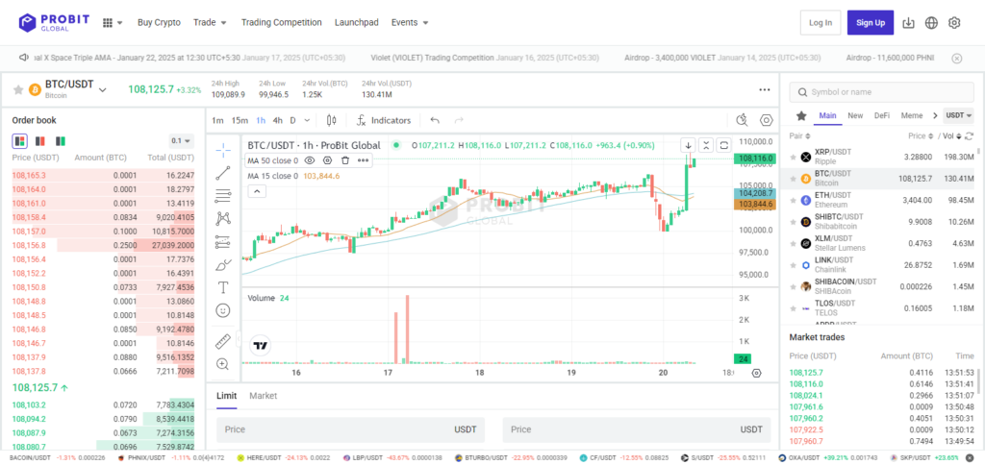Select the XABCD pattern tool
Viewport: 985px width, 465px height.
coord(223,218)
